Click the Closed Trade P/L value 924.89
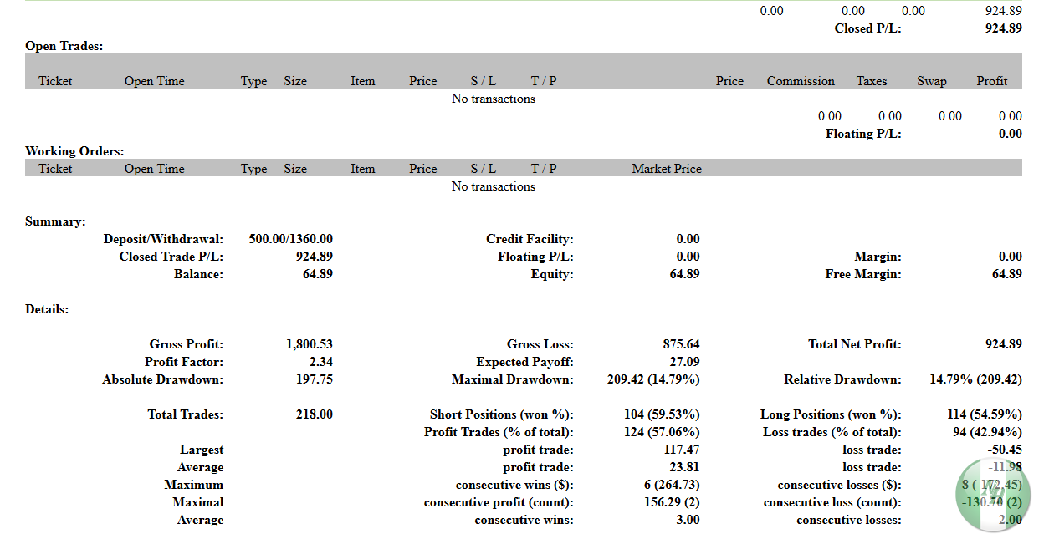The height and width of the screenshot is (534, 1049). coord(315,257)
